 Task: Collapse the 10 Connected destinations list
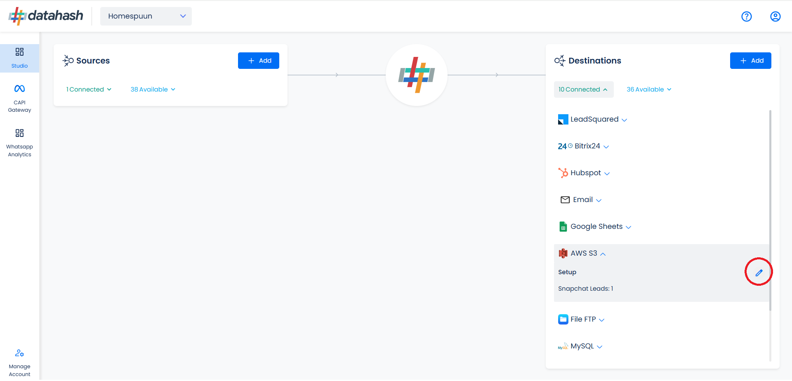(583, 89)
